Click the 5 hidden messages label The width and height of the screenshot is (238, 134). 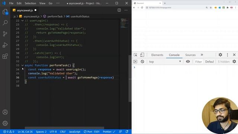pos(223,61)
